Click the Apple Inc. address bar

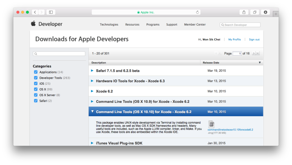(146, 12)
